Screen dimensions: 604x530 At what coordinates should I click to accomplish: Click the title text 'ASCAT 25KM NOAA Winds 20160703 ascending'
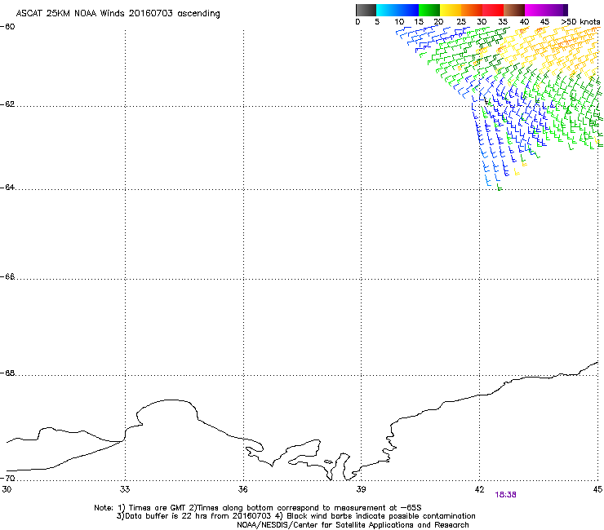pyautogui.click(x=118, y=14)
